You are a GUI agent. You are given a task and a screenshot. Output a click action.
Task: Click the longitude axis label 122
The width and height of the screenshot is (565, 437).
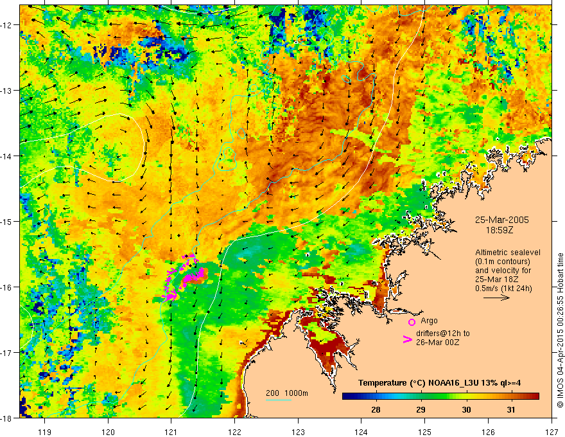[234, 432]
